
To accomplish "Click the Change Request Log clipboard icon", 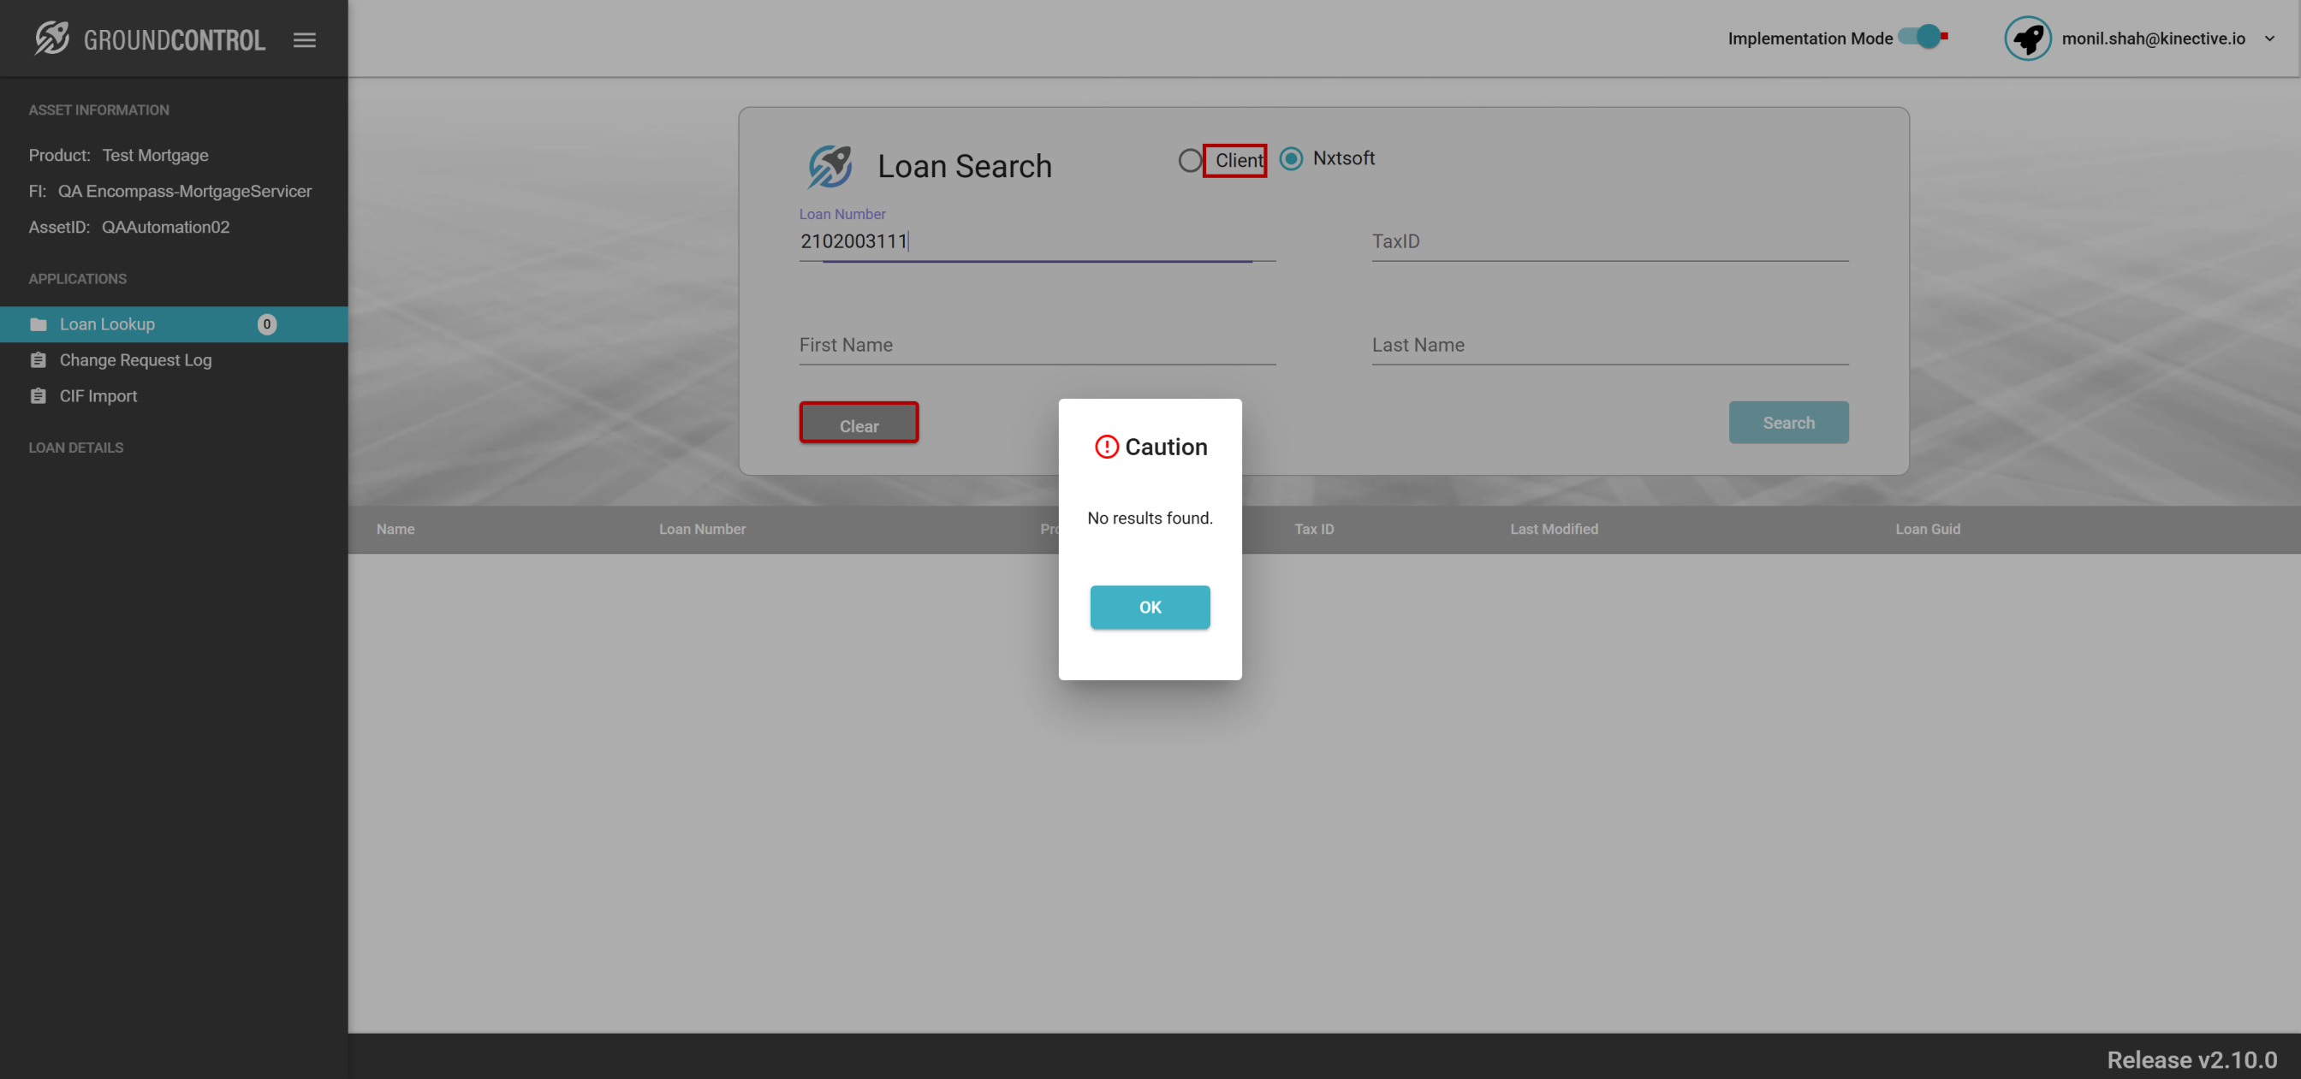I will coord(39,360).
